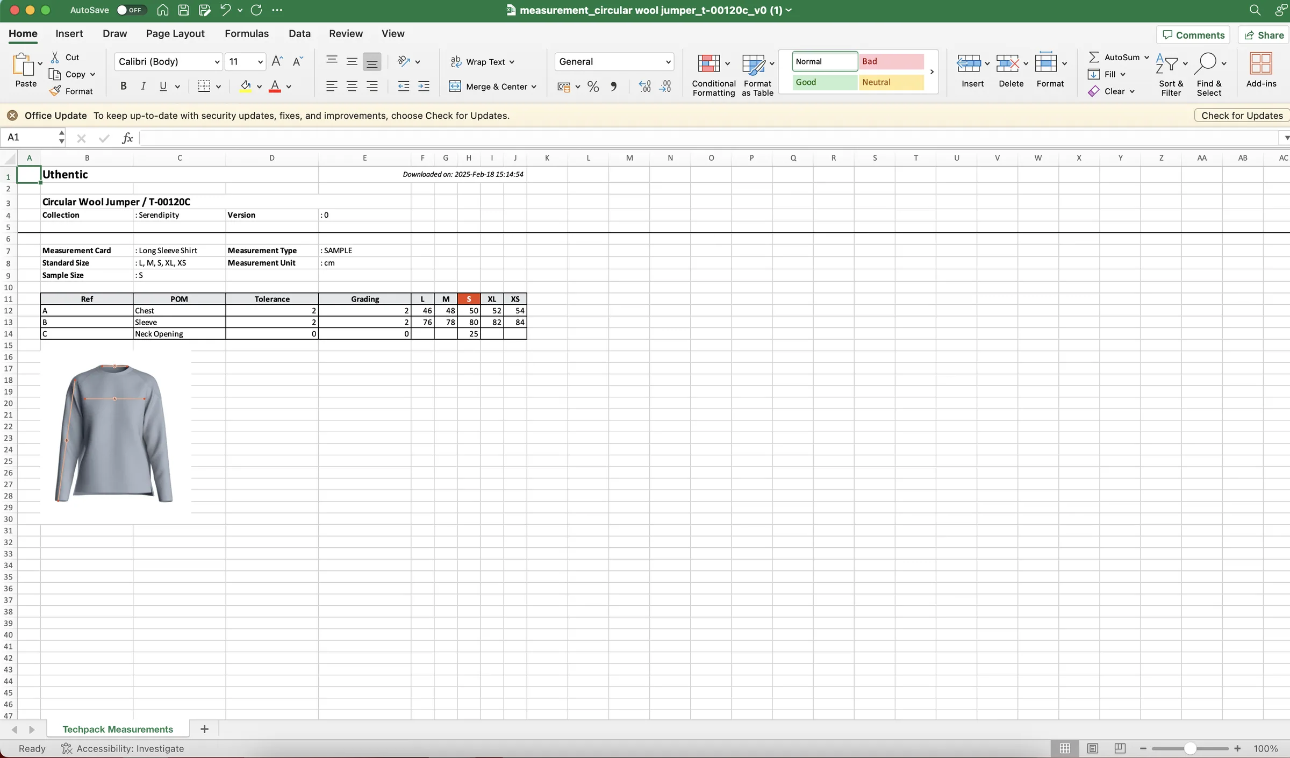Click the Format Painter brush icon
This screenshot has width=1290, height=758.
[x=55, y=91]
